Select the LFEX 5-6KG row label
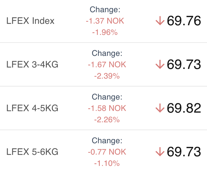The image size is (207, 173). click(32, 152)
